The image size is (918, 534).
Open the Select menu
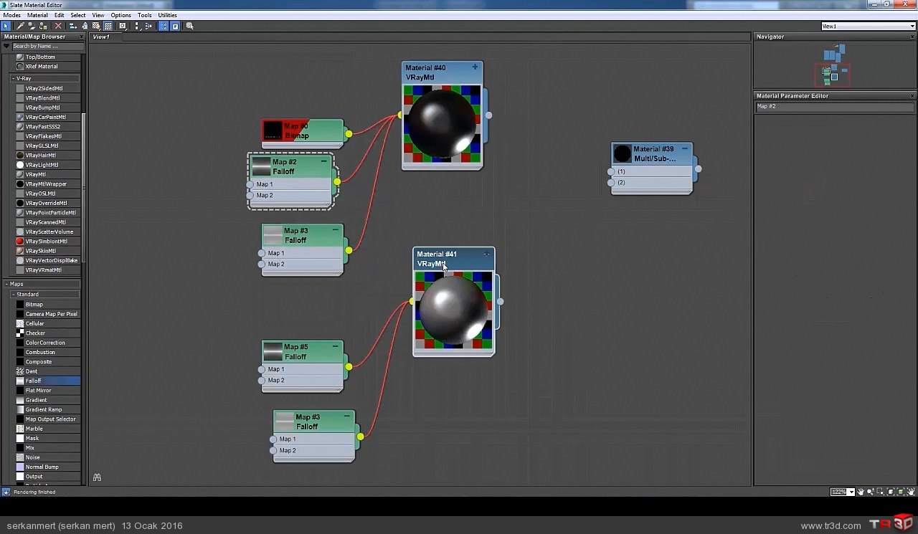(78, 15)
